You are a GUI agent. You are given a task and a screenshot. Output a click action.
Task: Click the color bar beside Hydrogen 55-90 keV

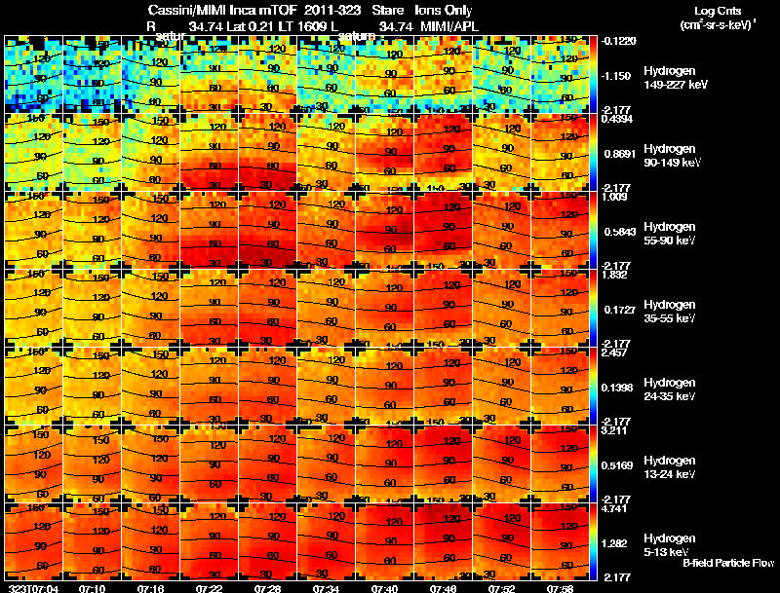593,231
